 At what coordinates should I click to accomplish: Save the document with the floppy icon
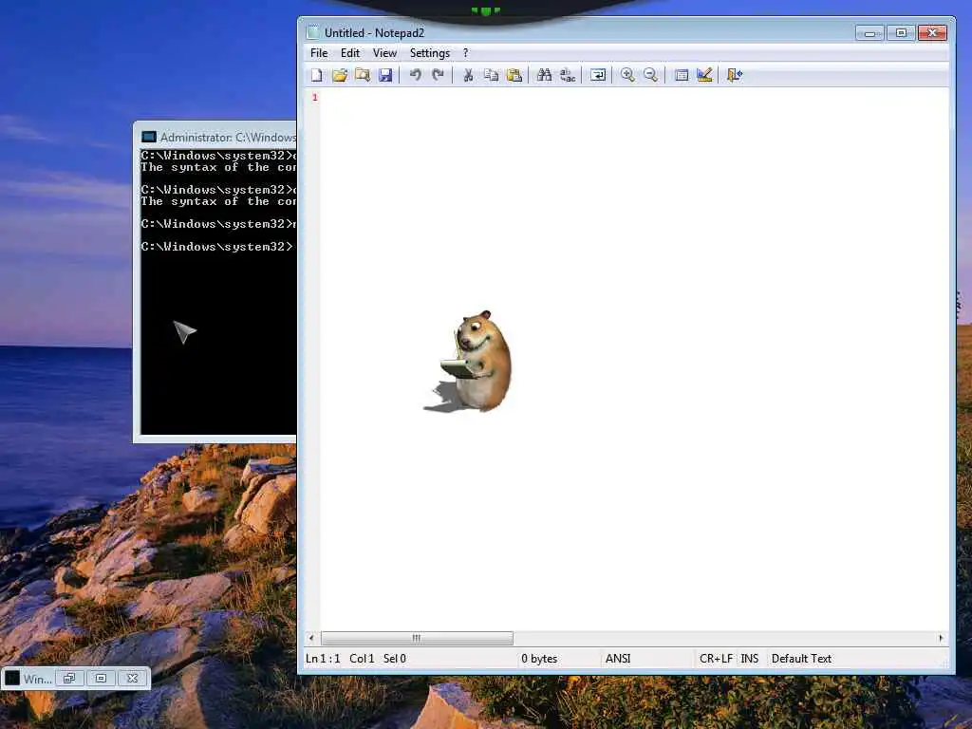385,75
